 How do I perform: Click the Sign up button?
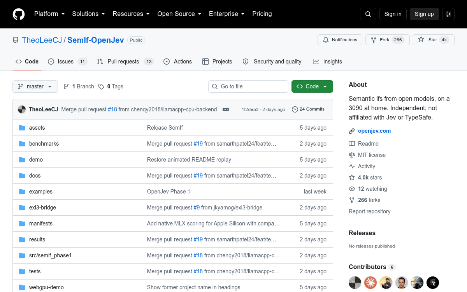(424, 14)
